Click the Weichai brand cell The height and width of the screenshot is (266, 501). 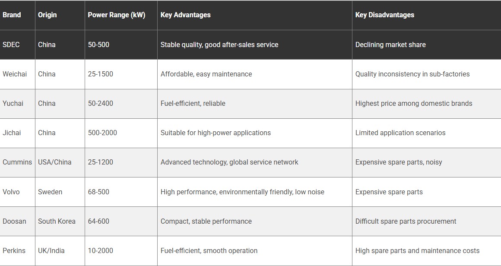(x=15, y=74)
